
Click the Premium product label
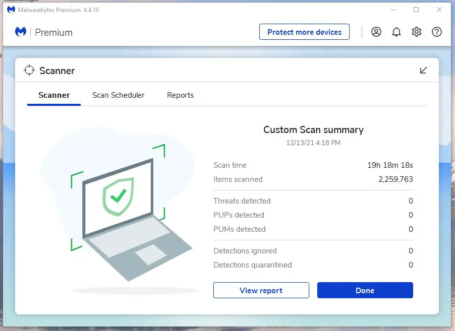pos(53,32)
